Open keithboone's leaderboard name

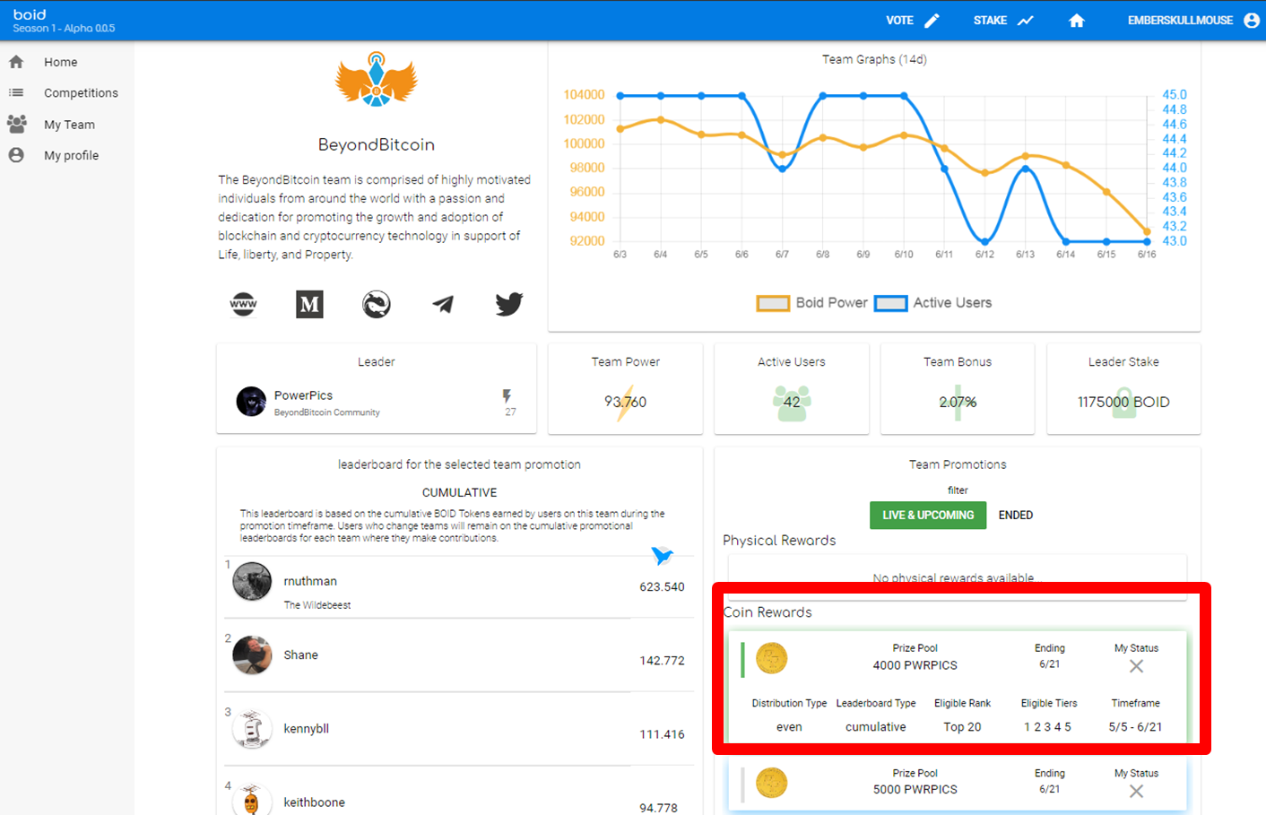click(314, 802)
